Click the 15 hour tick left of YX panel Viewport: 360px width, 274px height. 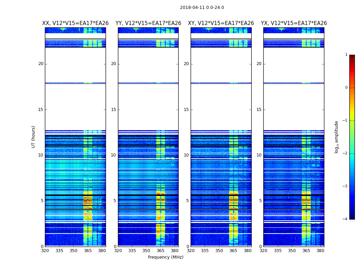259,110
